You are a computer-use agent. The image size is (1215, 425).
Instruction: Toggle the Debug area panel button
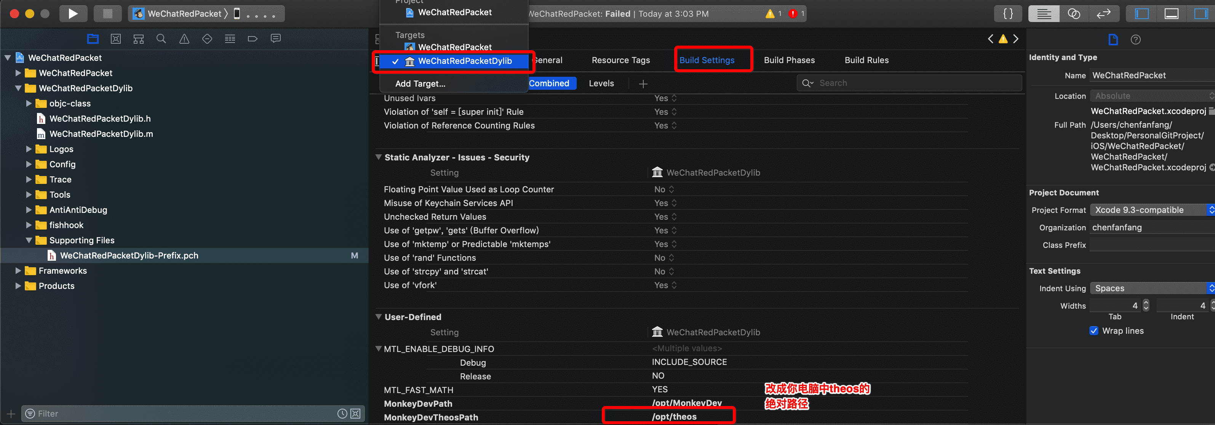[x=1172, y=14]
